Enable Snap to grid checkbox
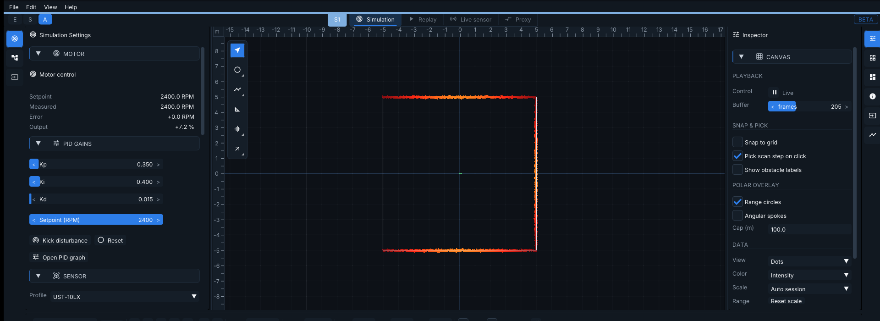 click(737, 142)
